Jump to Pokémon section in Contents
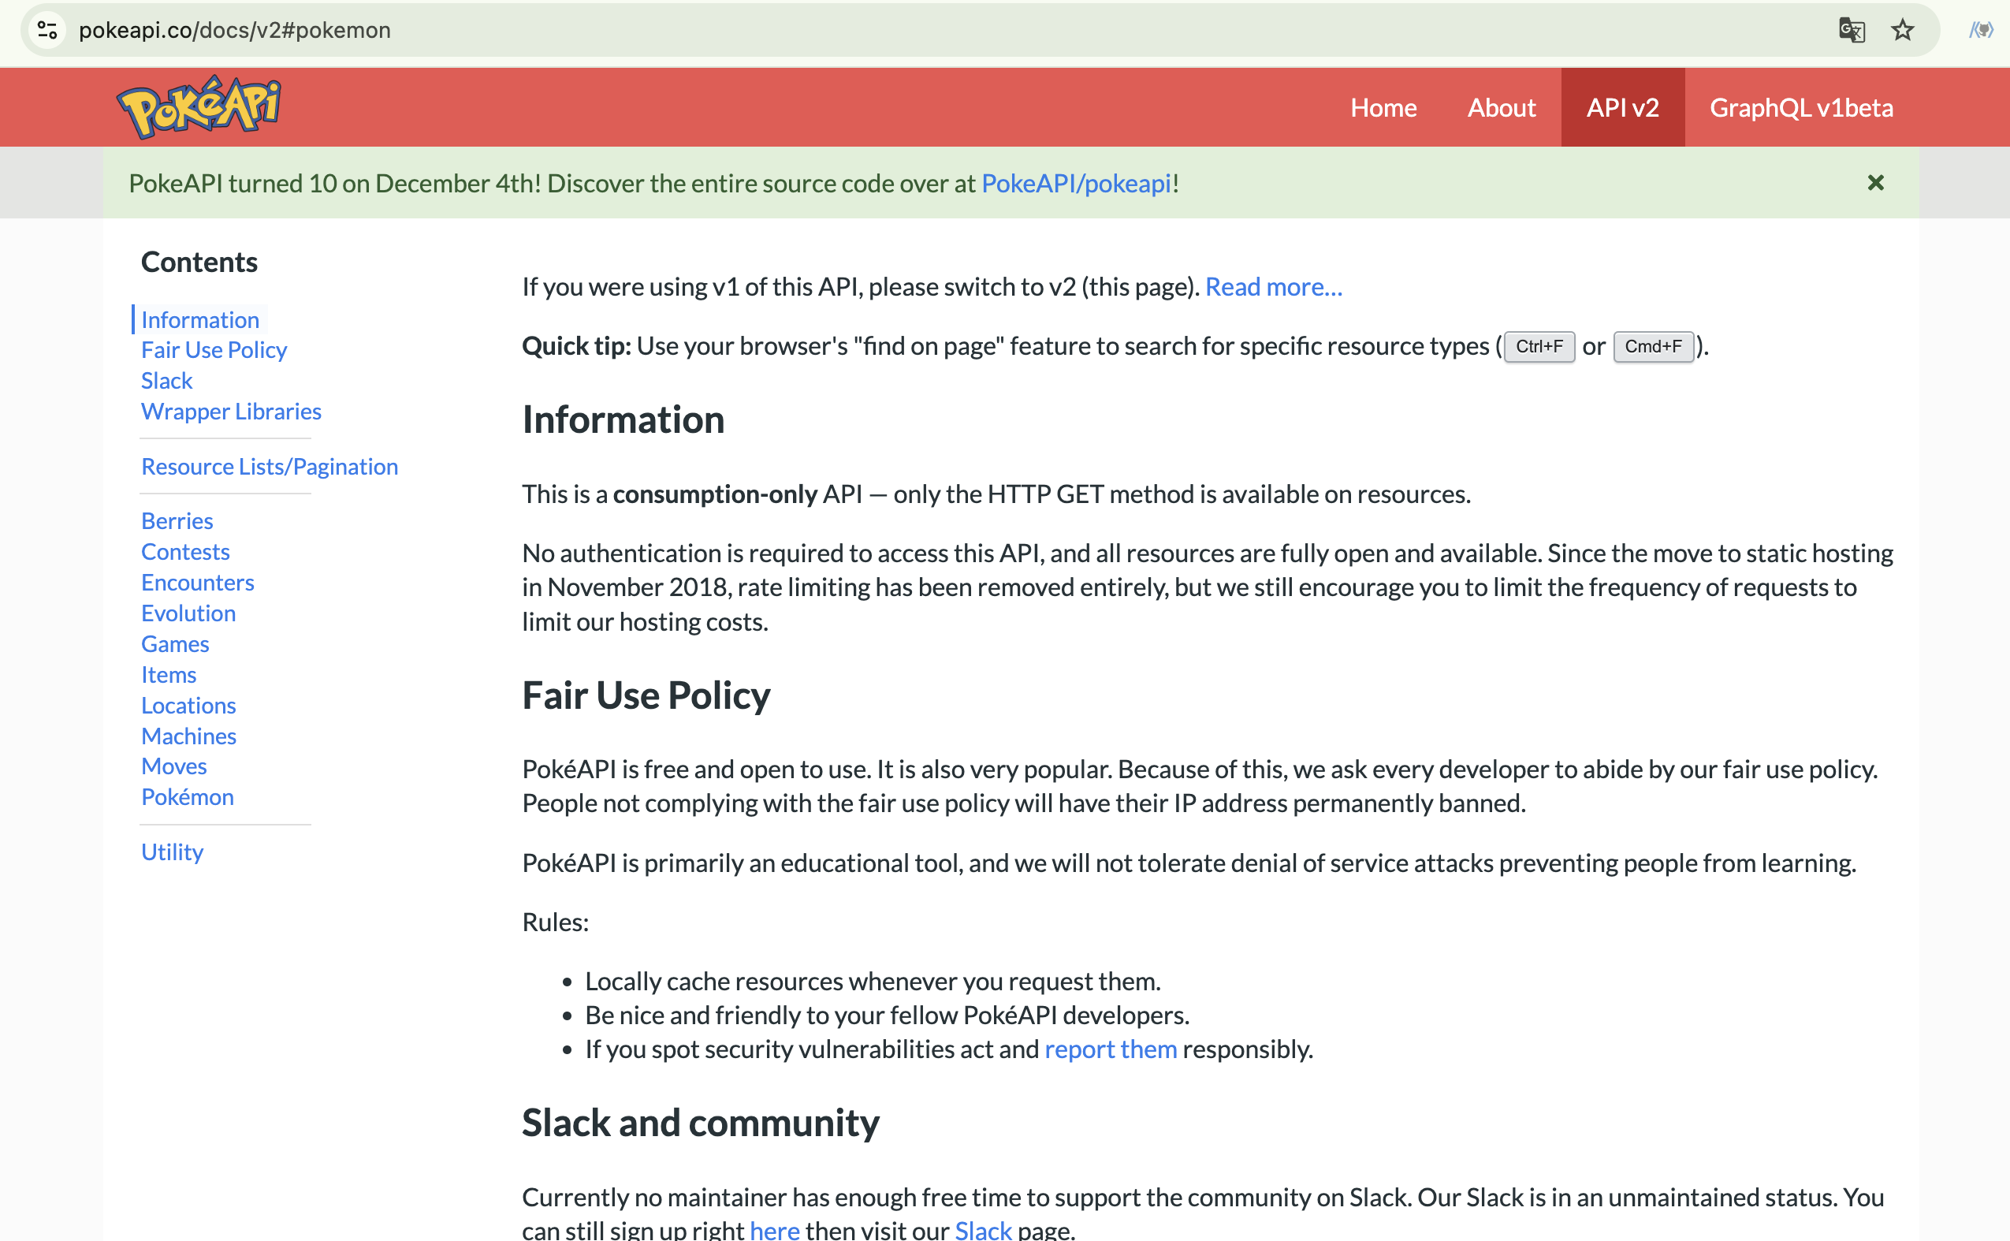Viewport: 2010px width, 1241px height. pyautogui.click(x=187, y=797)
